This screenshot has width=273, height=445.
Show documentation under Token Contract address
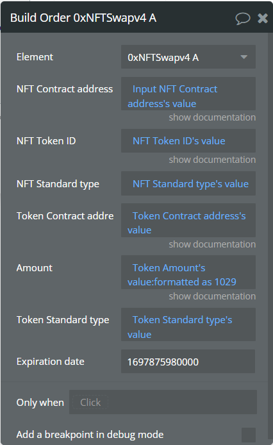click(212, 244)
